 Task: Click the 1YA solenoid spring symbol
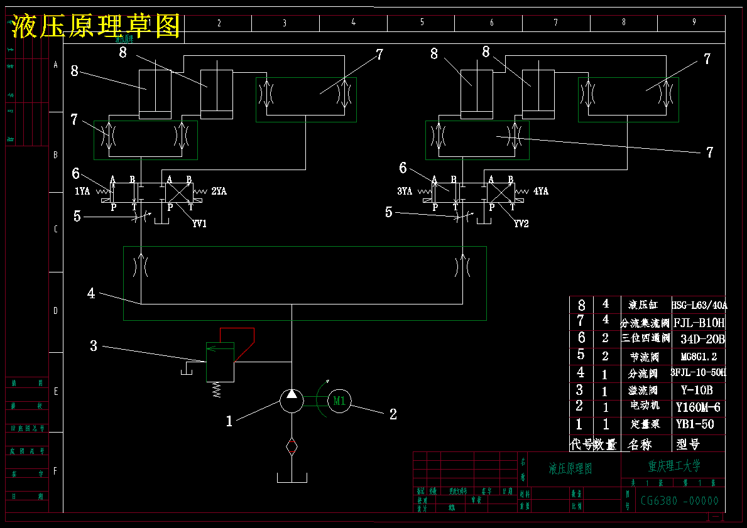click(x=104, y=191)
